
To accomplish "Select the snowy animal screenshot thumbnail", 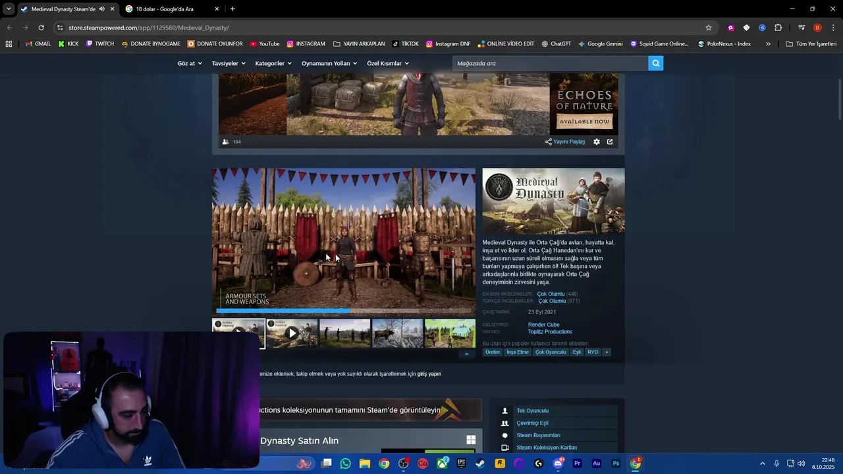I will pos(397,333).
